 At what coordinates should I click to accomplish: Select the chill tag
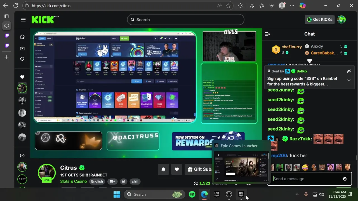pyautogui.click(x=135, y=181)
